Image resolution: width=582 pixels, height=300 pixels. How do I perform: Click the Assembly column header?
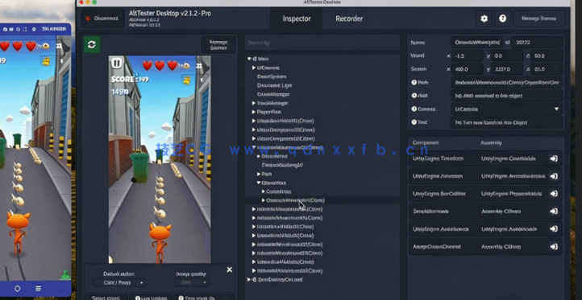pyautogui.click(x=491, y=142)
